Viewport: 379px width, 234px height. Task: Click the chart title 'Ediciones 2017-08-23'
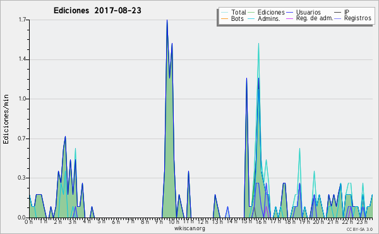point(97,11)
